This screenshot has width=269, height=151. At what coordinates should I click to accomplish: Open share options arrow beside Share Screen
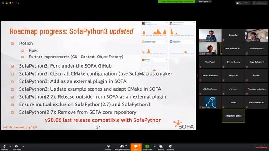[155, 146]
